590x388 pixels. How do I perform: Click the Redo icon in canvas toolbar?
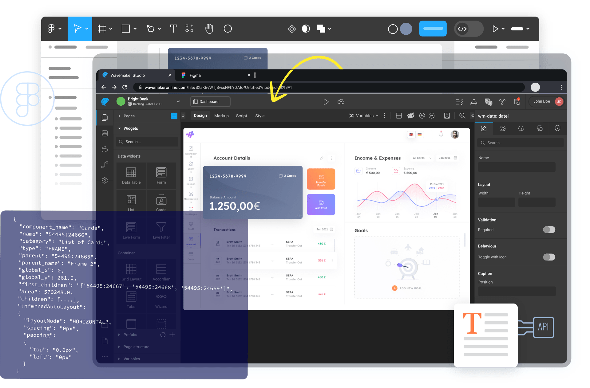click(432, 116)
